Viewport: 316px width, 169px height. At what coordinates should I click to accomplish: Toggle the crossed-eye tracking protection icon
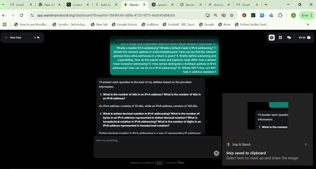coord(224,15)
